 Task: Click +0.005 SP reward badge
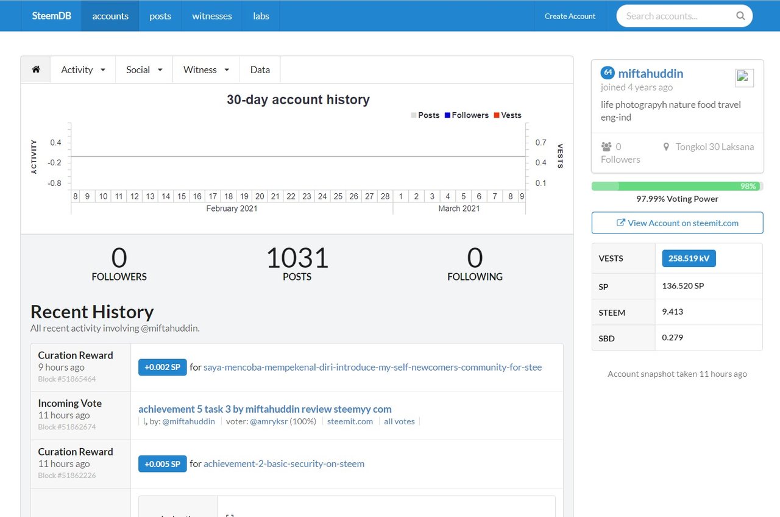click(163, 463)
